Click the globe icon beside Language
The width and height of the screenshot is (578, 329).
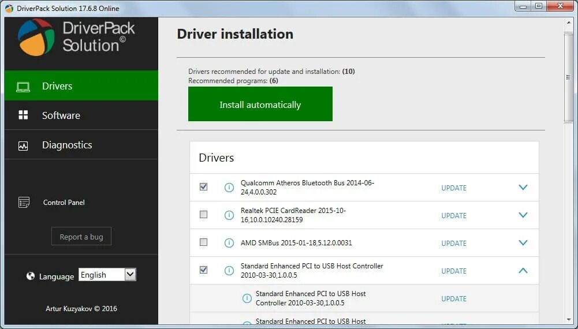click(x=31, y=275)
